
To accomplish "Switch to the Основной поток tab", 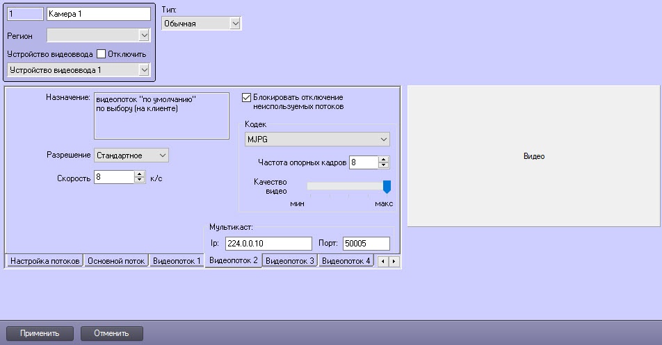I will pyautogui.click(x=116, y=261).
